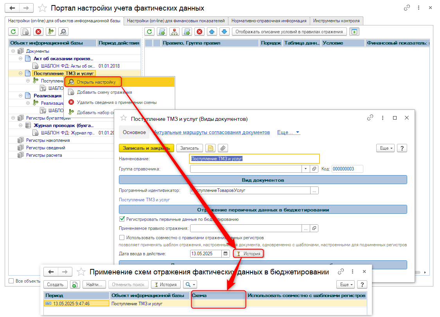The width and height of the screenshot is (440, 317).
Task: Collapse the Поступление ТМЗ и услуг tree node
Action: pyautogui.click(x=20, y=73)
